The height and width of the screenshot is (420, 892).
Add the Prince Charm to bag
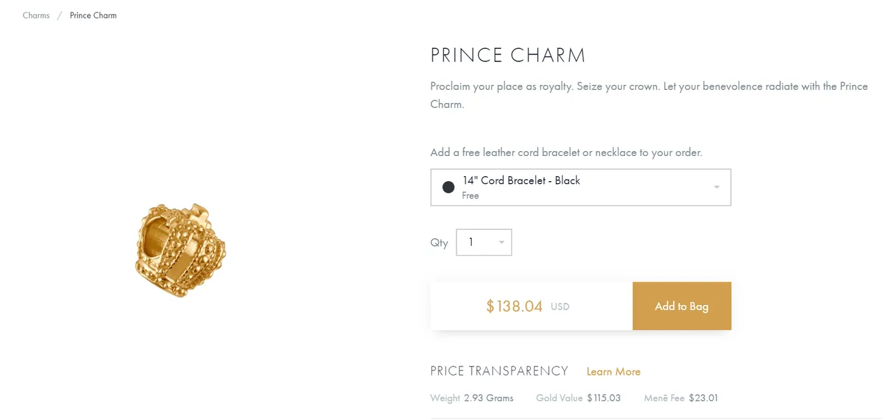(x=682, y=306)
